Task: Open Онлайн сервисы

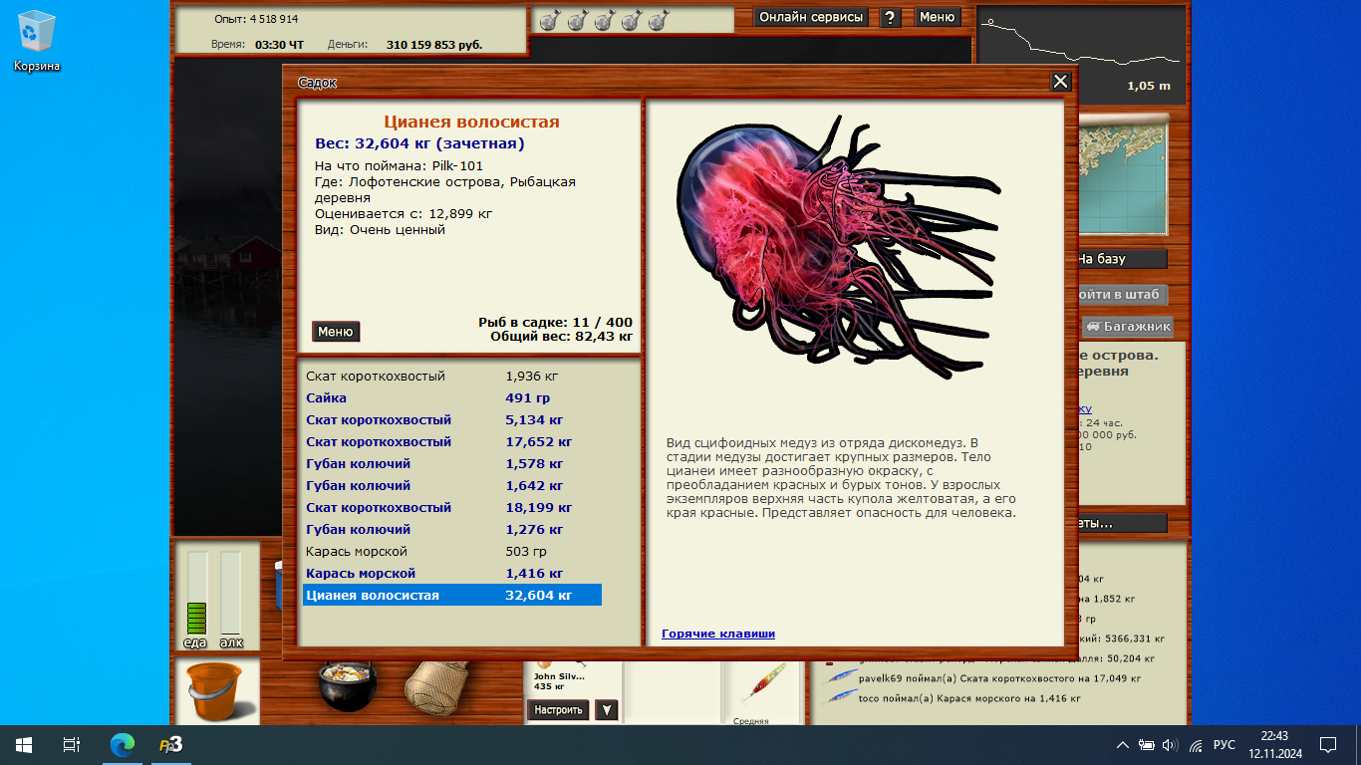Action: click(x=811, y=17)
